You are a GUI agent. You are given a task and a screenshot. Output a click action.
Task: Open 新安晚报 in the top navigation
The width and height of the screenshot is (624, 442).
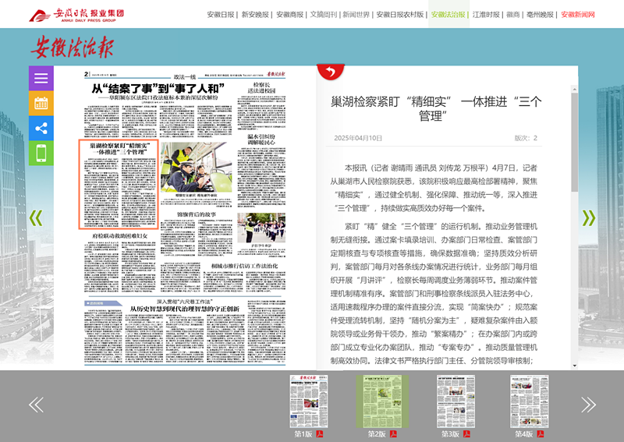pos(255,15)
